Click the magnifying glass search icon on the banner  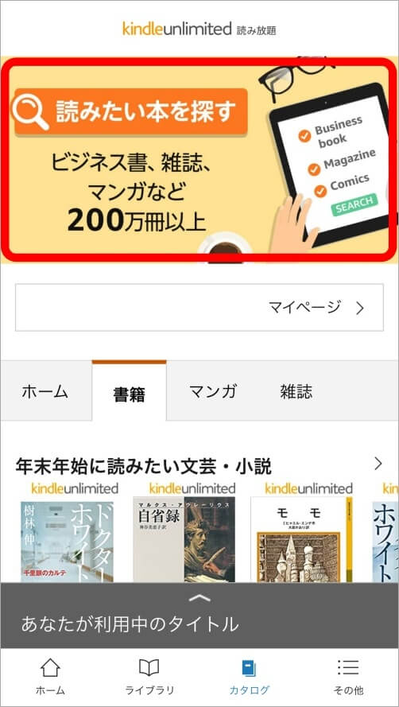[x=29, y=111]
